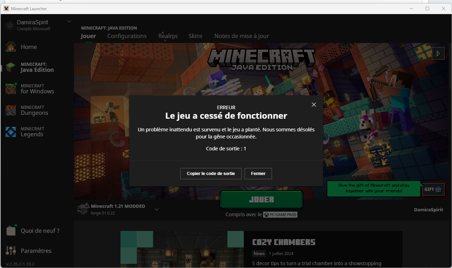Click the next-slide arrow on the banner

(x=438, y=54)
